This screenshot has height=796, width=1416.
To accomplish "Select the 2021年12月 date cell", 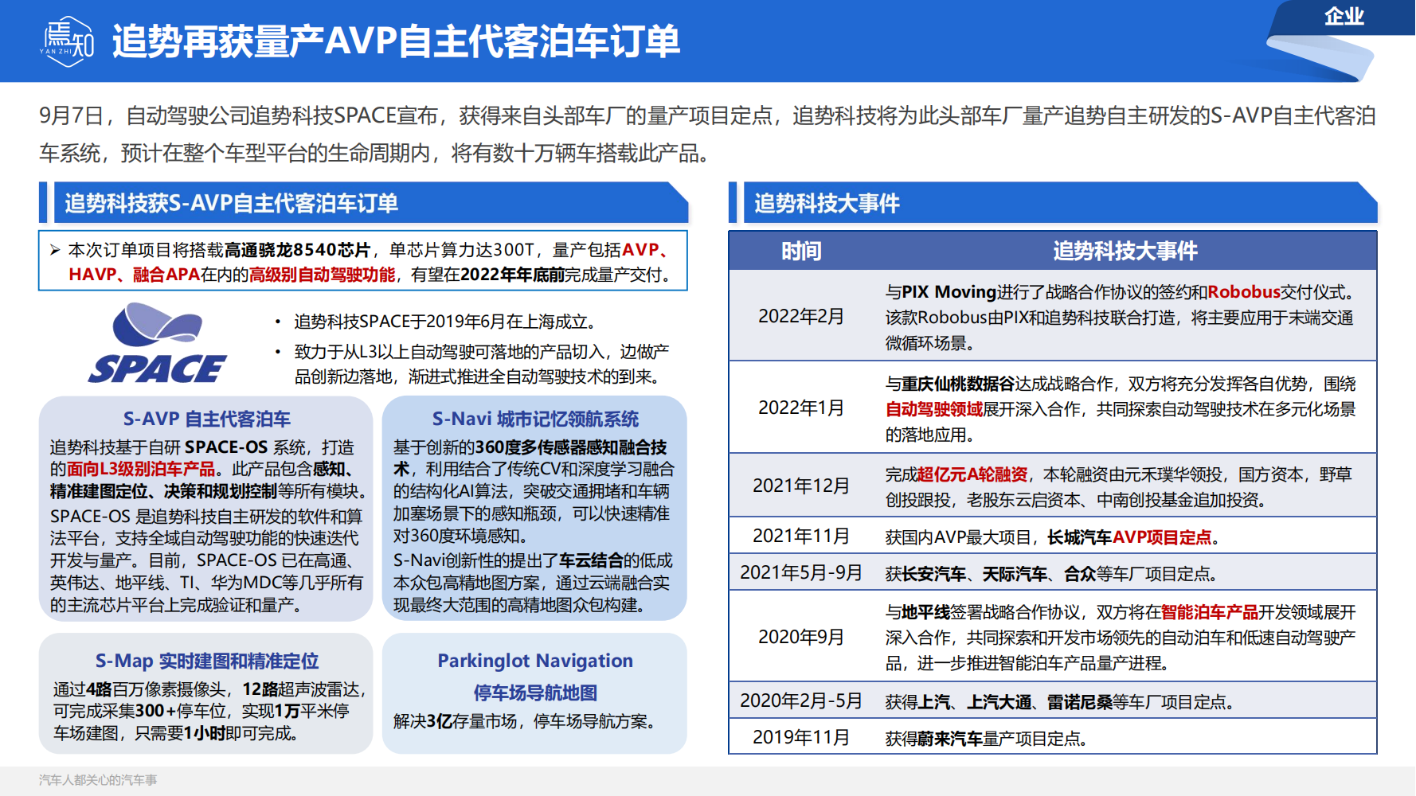I will point(801,486).
